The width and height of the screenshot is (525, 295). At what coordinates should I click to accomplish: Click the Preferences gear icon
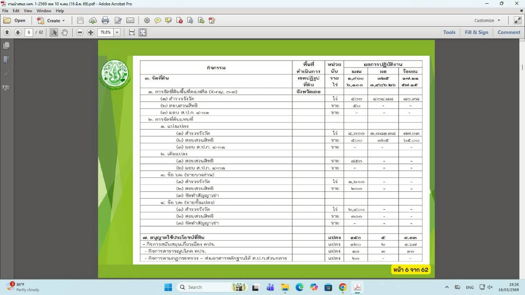click(147, 20)
